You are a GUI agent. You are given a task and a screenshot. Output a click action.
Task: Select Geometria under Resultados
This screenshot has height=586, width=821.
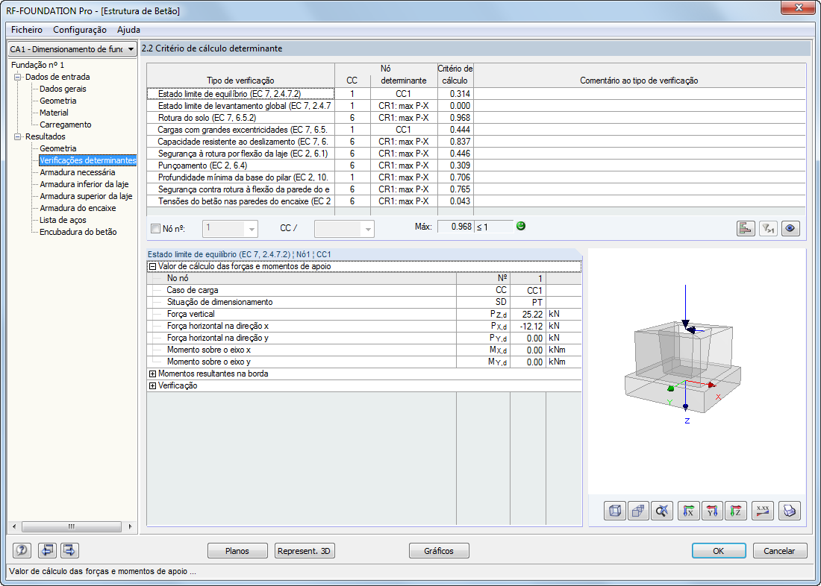pos(57,148)
